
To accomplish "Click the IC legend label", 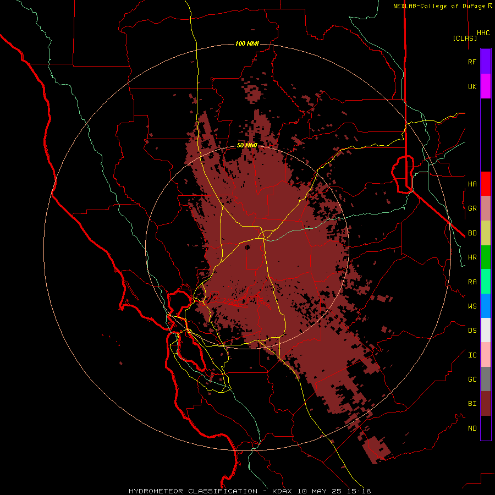I will pyautogui.click(x=472, y=355).
